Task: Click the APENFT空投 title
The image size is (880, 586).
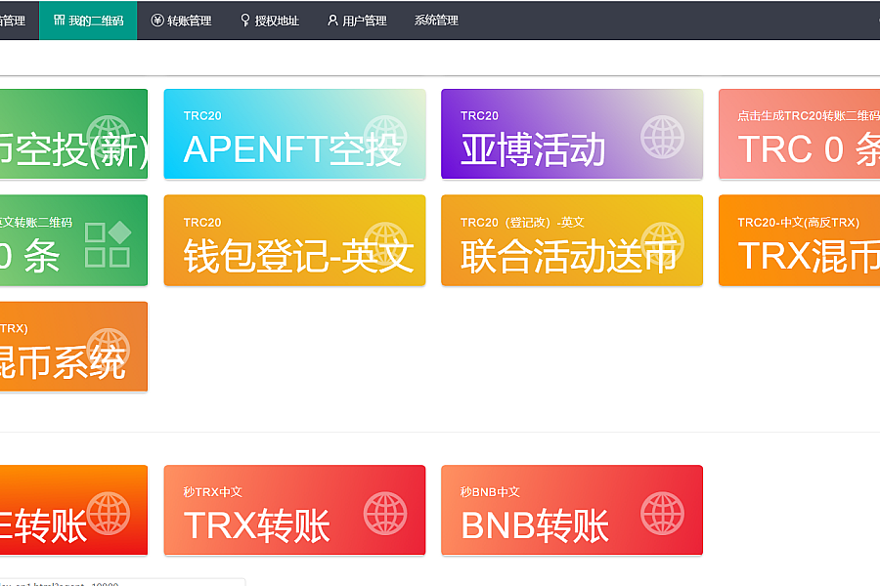Action: (292, 149)
